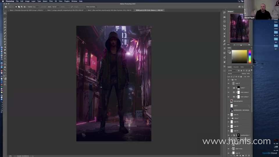This screenshot has height=157, width=279.
Task: Click the foreground/background color swatches in toolbar
Action: coord(5,78)
